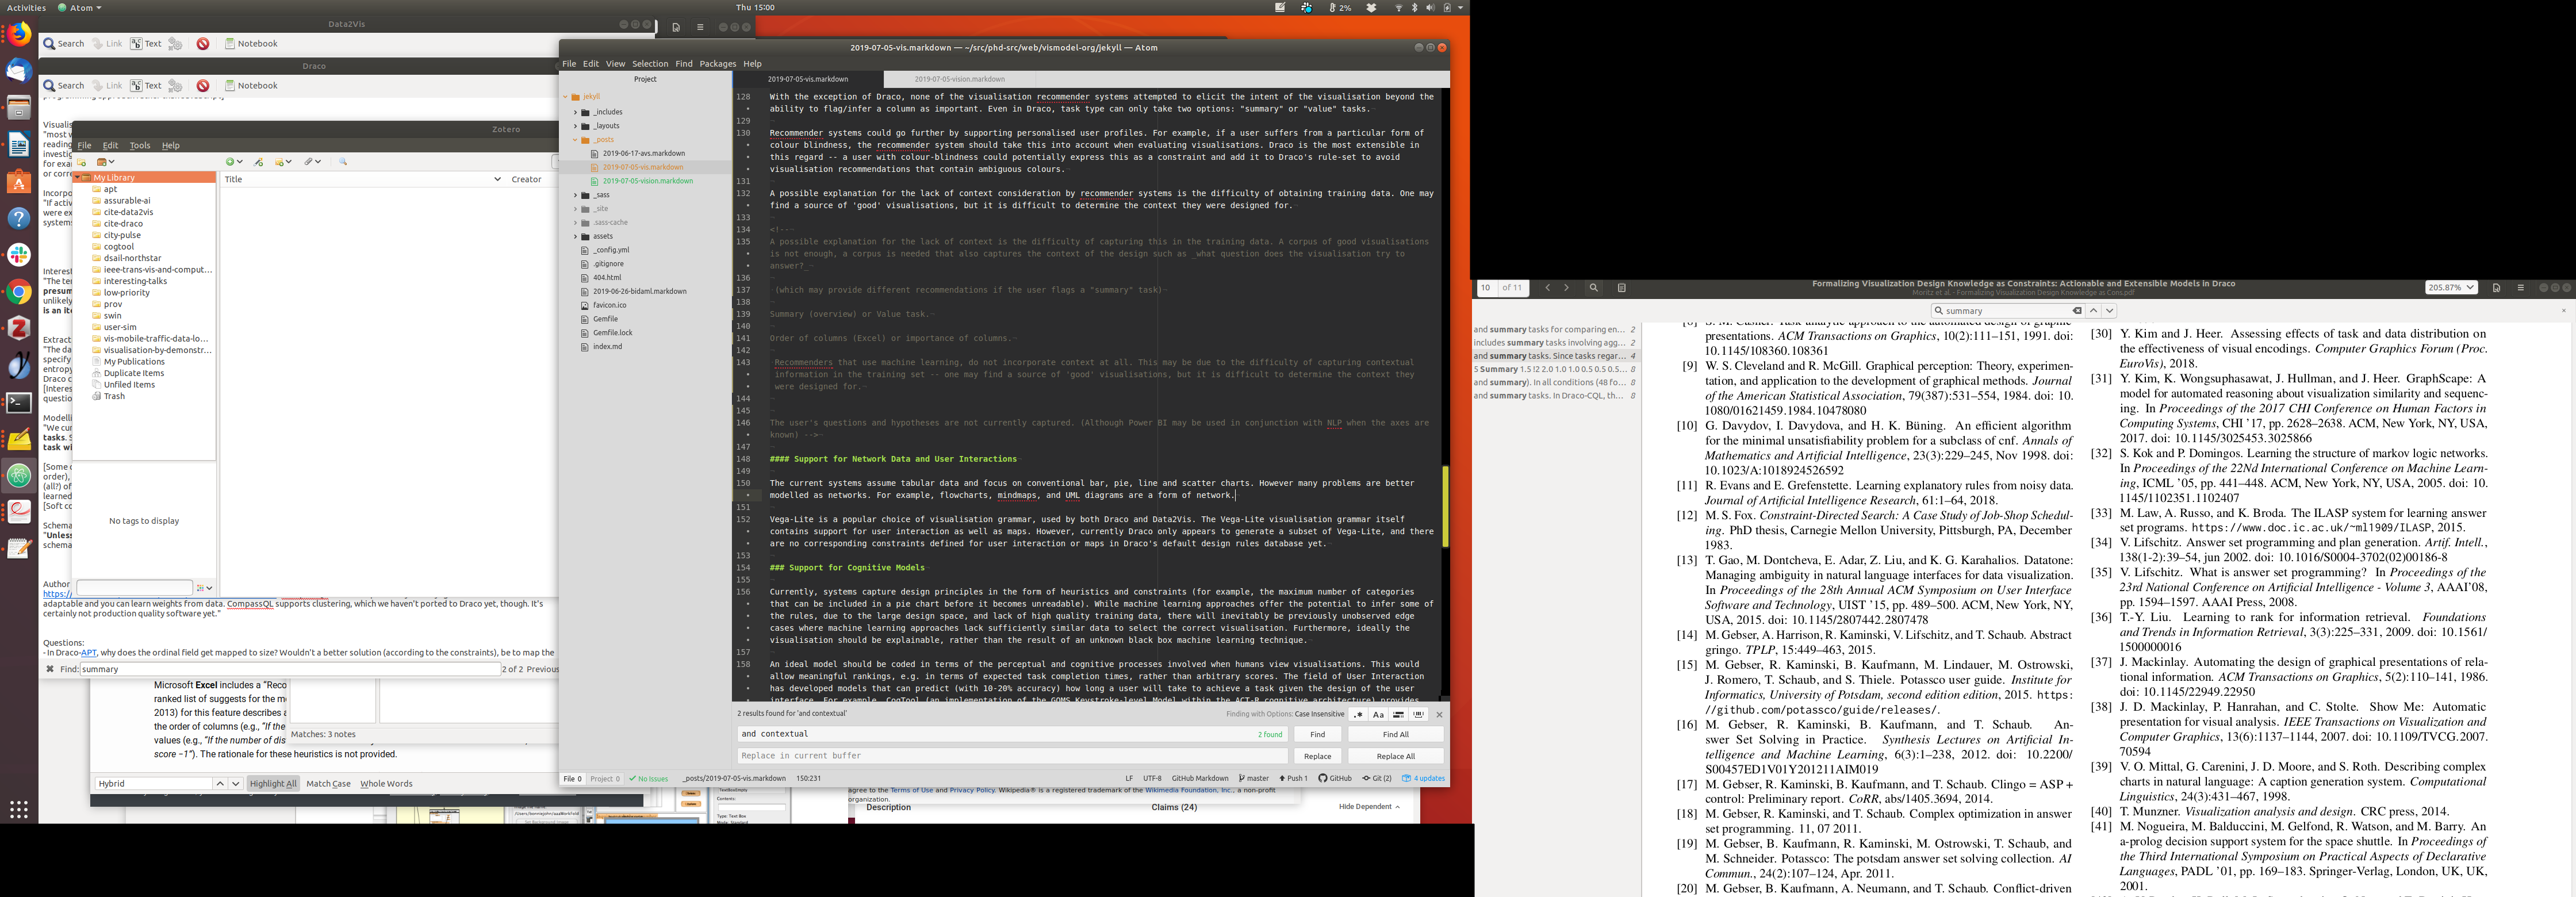Open the Packages menu in Atom

717,64
